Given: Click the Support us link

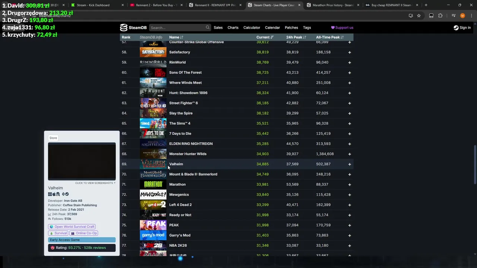Looking at the screenshot, I should pos(342,28).
